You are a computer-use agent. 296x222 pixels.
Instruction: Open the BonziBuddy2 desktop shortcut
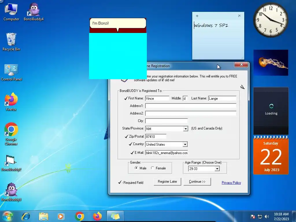click(11, 163)
